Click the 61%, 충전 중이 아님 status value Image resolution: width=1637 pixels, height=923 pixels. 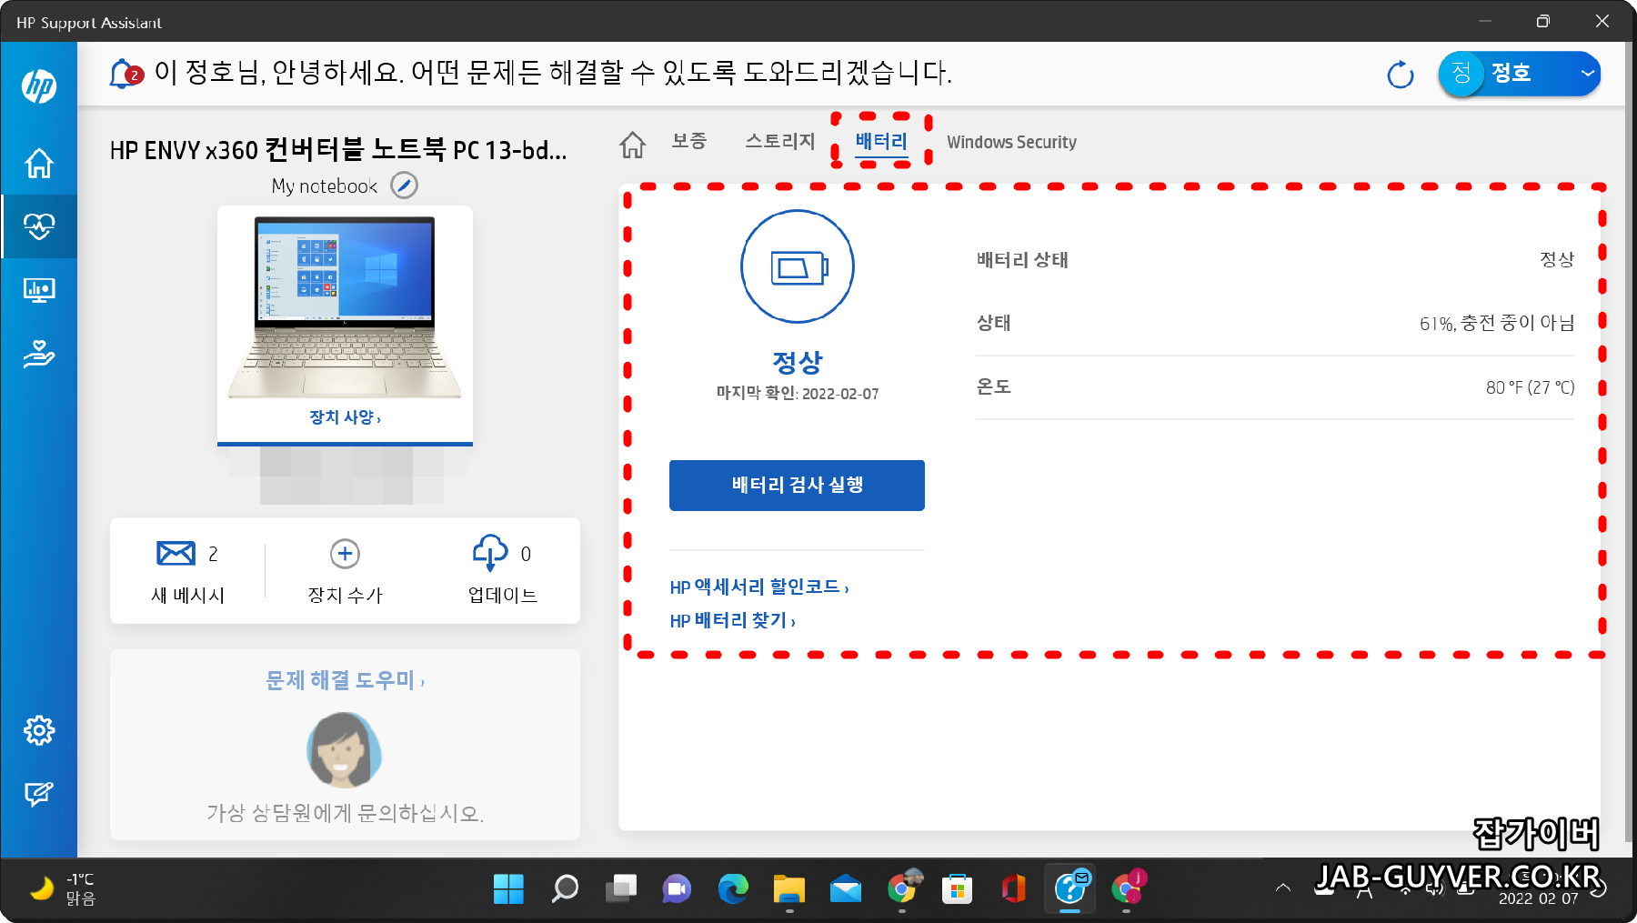tap(1497, 324)
